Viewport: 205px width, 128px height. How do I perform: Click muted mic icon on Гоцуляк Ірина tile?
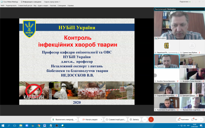(176, 95)
